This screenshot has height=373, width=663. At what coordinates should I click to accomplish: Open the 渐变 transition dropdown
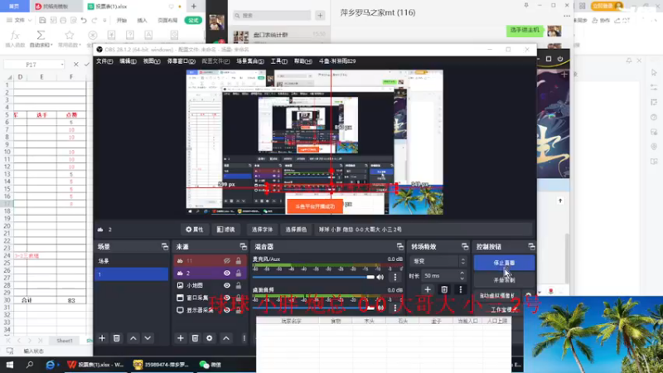click(438, 261)
